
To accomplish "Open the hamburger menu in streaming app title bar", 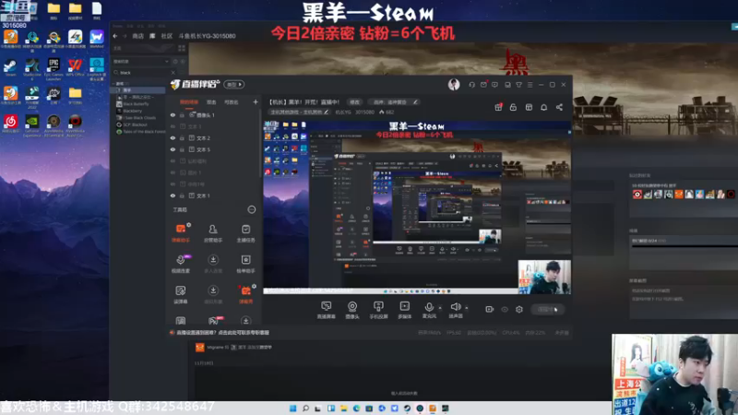I will [x=530, y=85].
